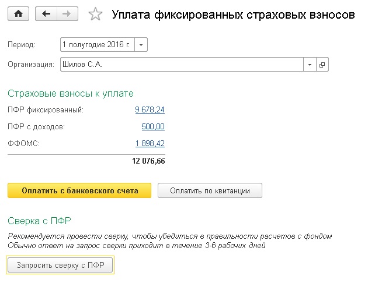
Task: Open organization card icon next to Шилов С.А.
Action: coord(322,65)
